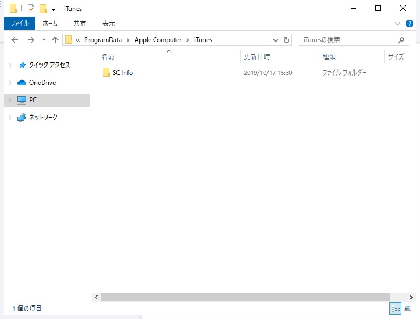Sort by the サイズ column header

(396, 57)
